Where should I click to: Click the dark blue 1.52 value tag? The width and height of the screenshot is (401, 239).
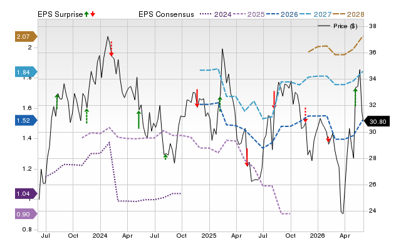click(x=26, y=121)
